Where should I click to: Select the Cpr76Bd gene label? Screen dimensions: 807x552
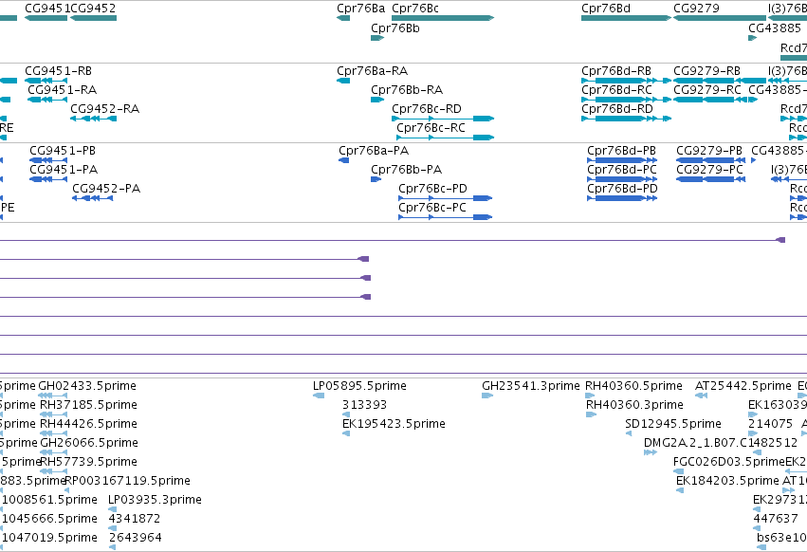click(x=606, y=9)
